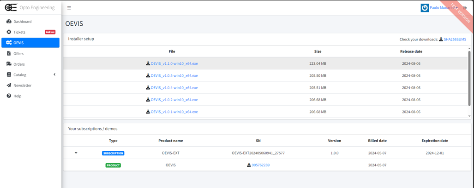Click the Catalog briefcase icon
The image size is (474, 188).
click(x=9, y=75)
